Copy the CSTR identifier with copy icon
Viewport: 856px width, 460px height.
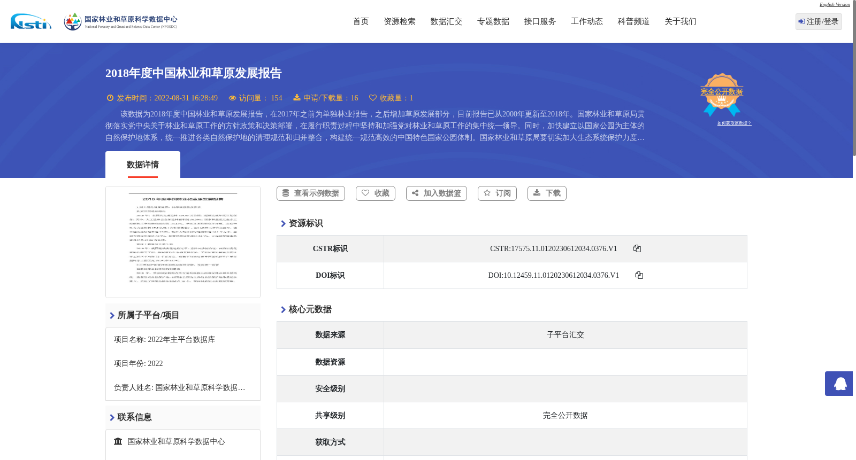tap(637, 248)
